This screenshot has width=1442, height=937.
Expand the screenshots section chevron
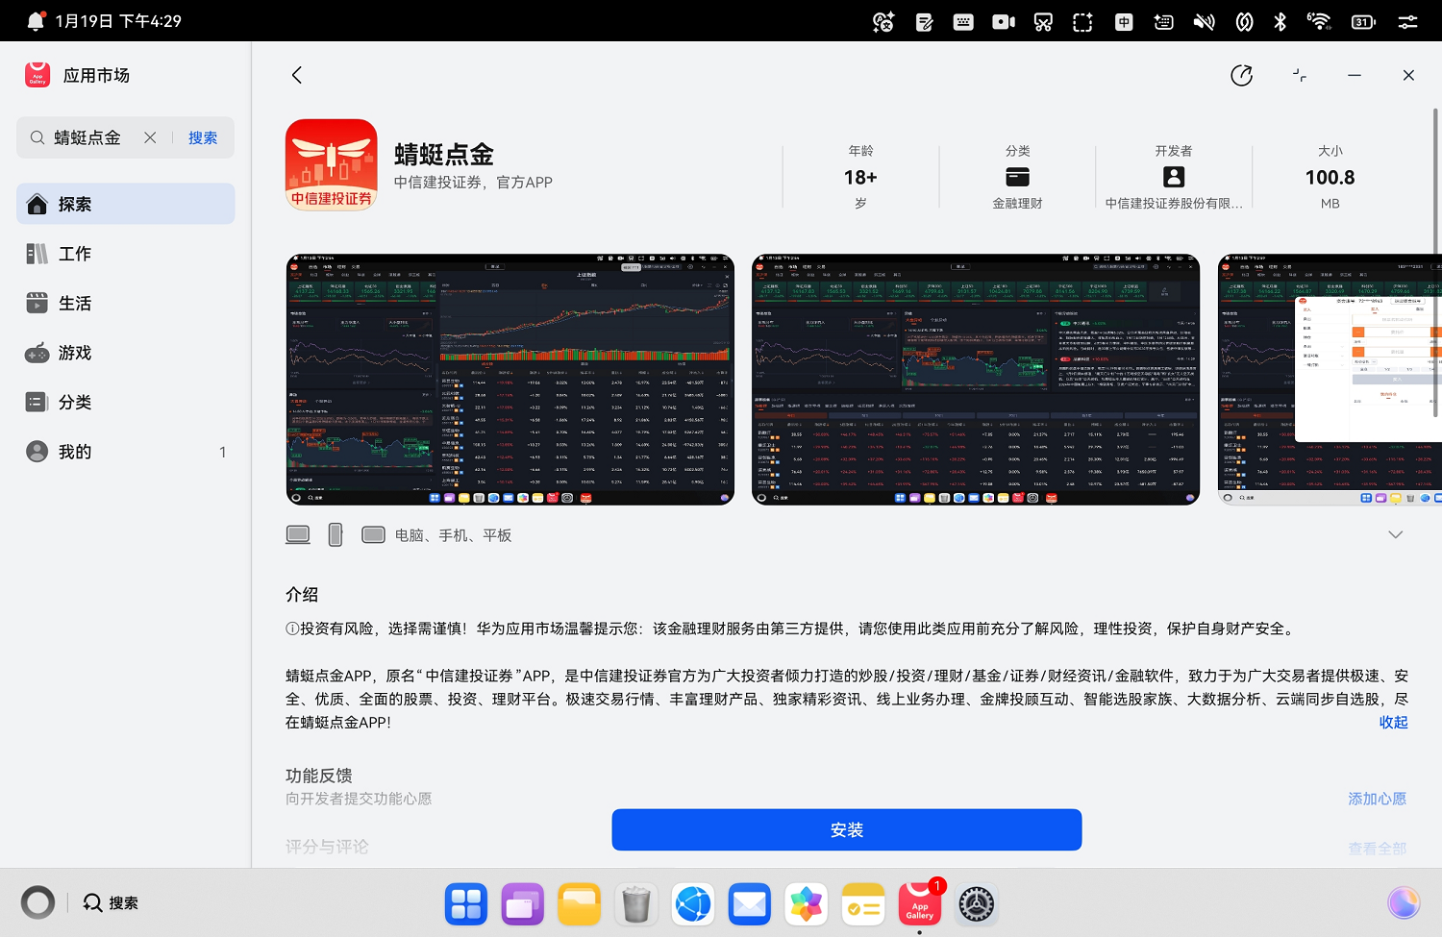pos(1395,533)
